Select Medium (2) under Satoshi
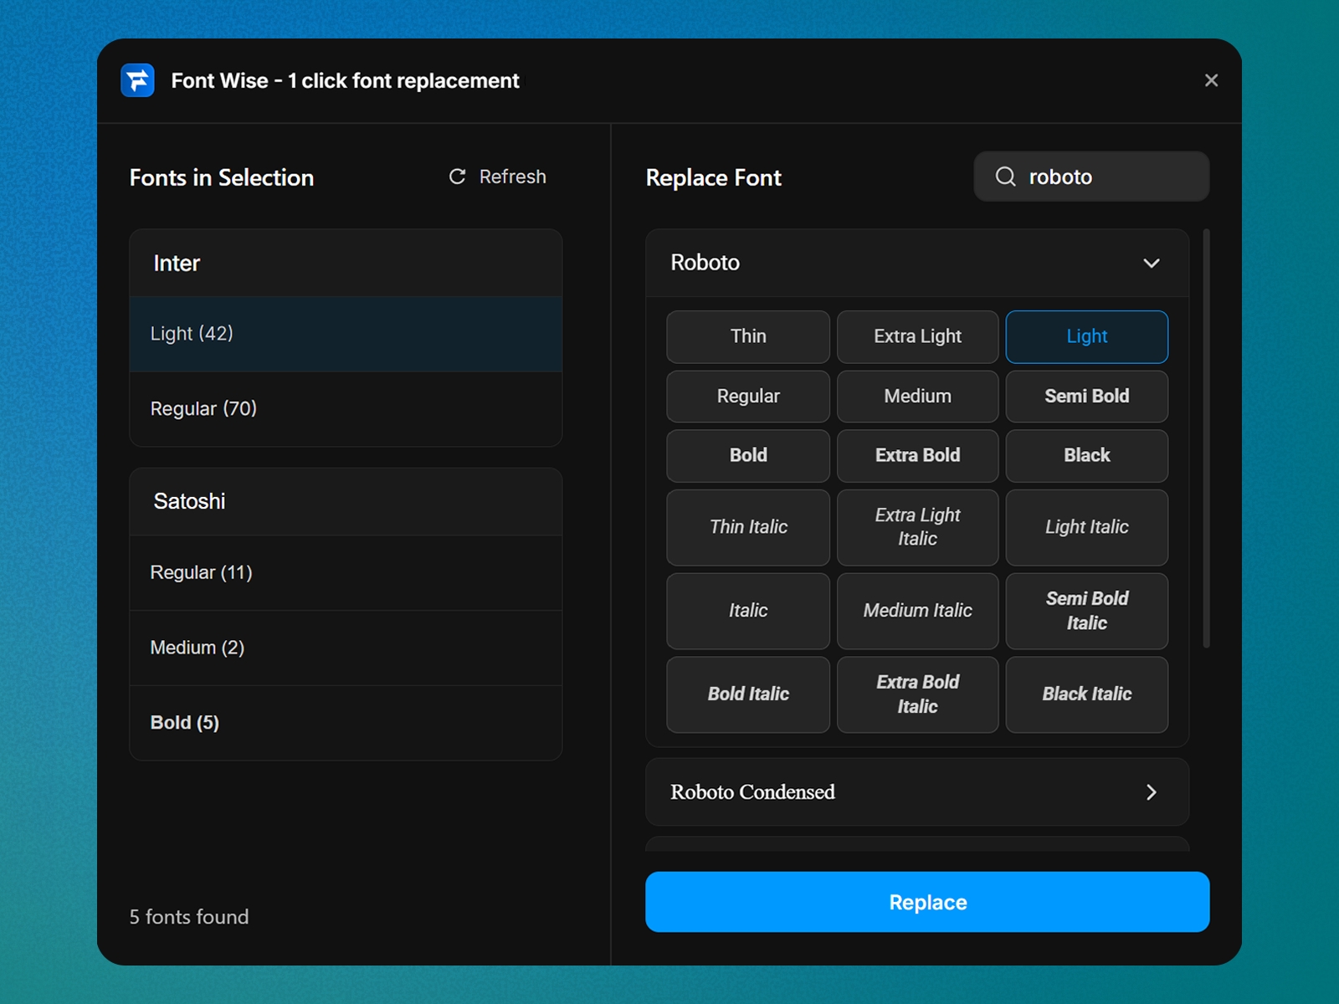 [346, 648]
